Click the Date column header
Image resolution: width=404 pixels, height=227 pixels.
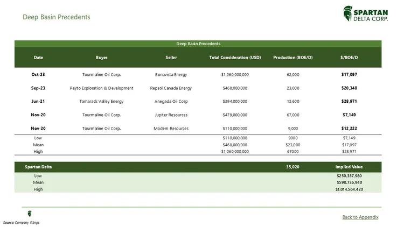[38, 58]
